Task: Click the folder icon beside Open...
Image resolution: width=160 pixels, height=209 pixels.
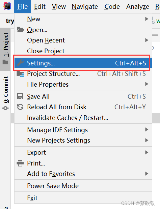Action: coord(20,30)
